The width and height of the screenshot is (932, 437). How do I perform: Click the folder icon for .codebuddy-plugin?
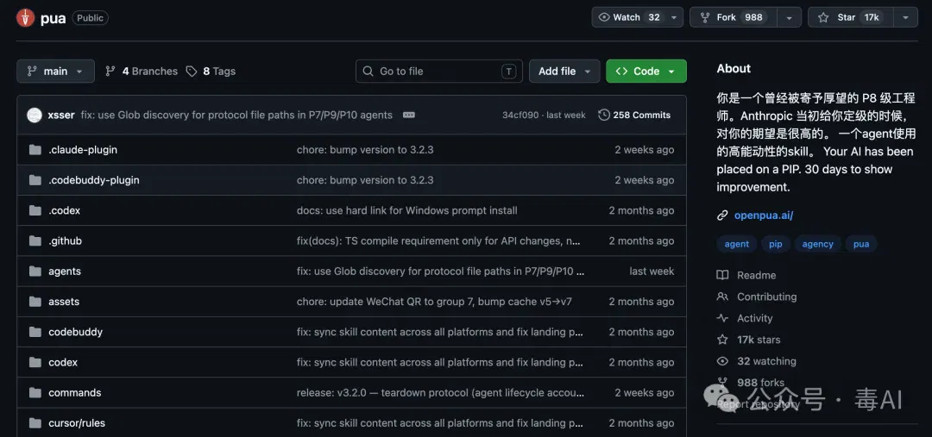click(35, 180)
